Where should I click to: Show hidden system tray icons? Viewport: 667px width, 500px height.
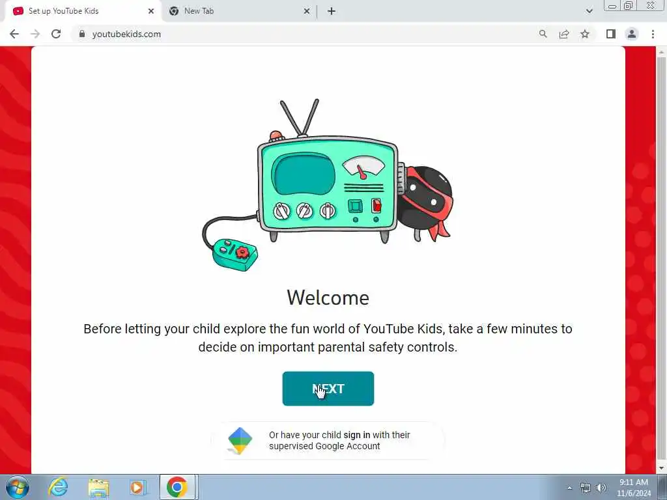pos(569,488)
